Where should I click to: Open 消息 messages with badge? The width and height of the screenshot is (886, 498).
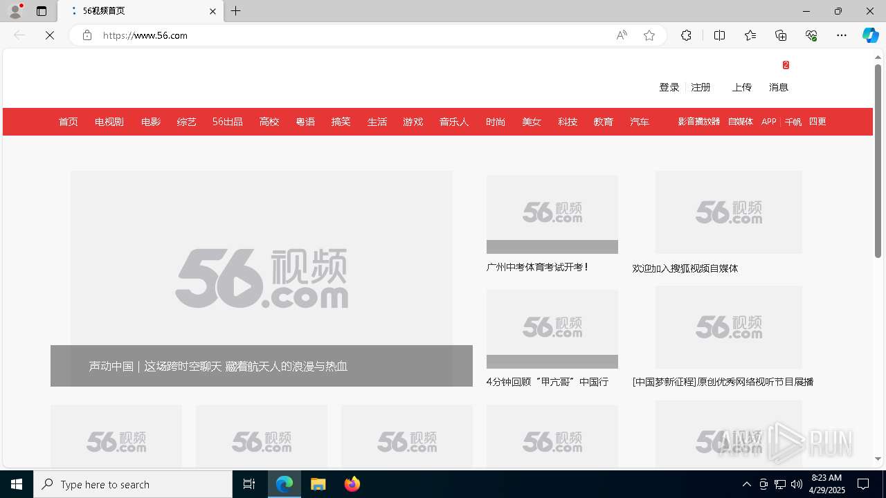[779, 87]
